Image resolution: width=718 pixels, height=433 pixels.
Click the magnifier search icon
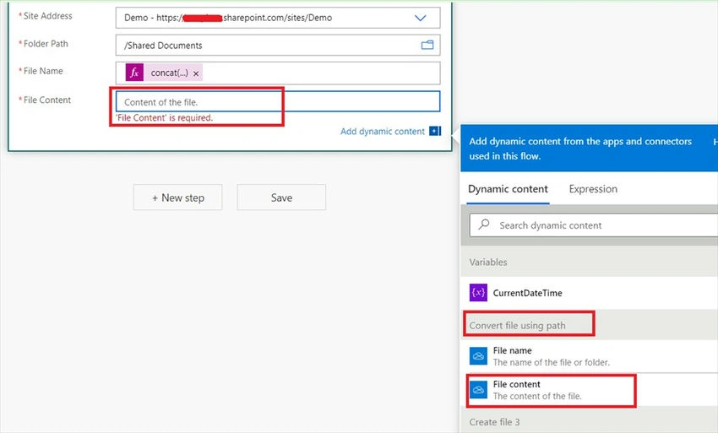coord(483,225)
